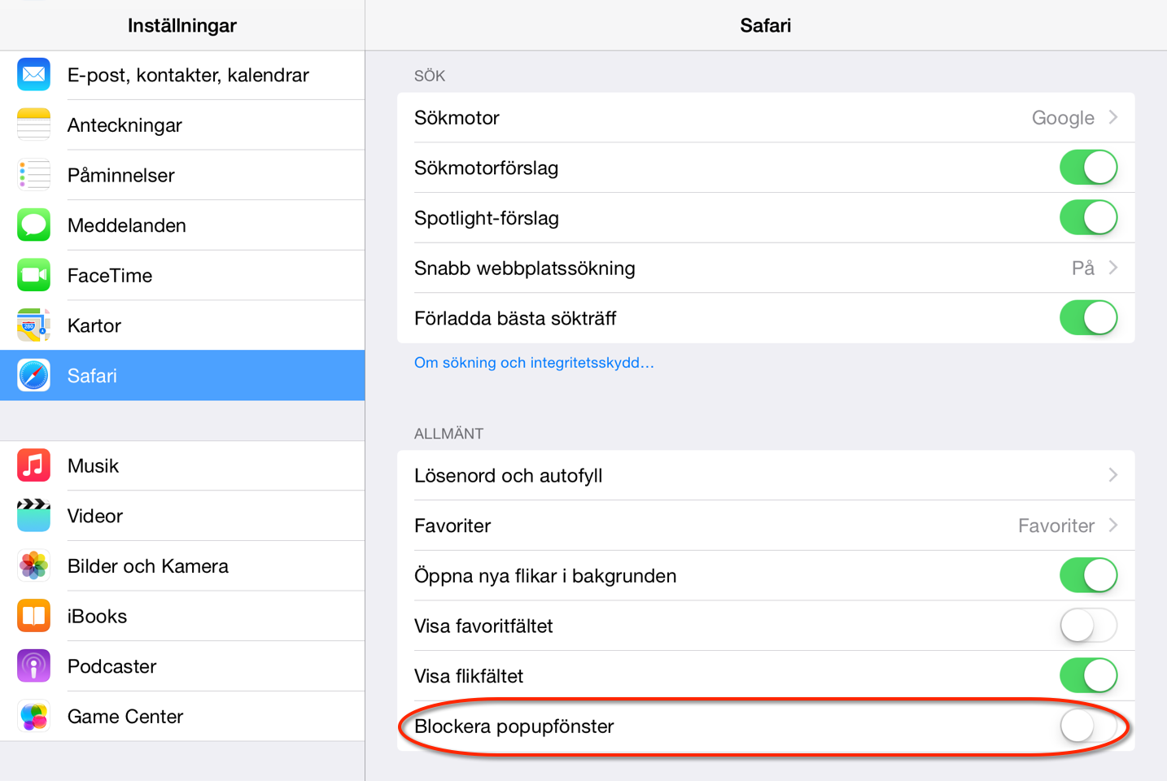Open the Snabb webbplatssökning chevron
1167x781 pixels.
pyautogui.click(x=1113, y=268)
